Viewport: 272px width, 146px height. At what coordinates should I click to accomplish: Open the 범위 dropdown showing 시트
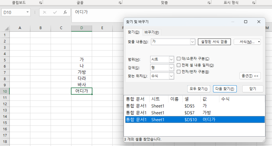click(171, 59)
